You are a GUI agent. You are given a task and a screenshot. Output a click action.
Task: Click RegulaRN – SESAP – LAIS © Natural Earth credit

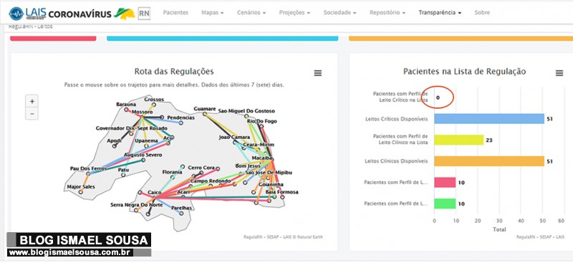click(x=283, y=237)
